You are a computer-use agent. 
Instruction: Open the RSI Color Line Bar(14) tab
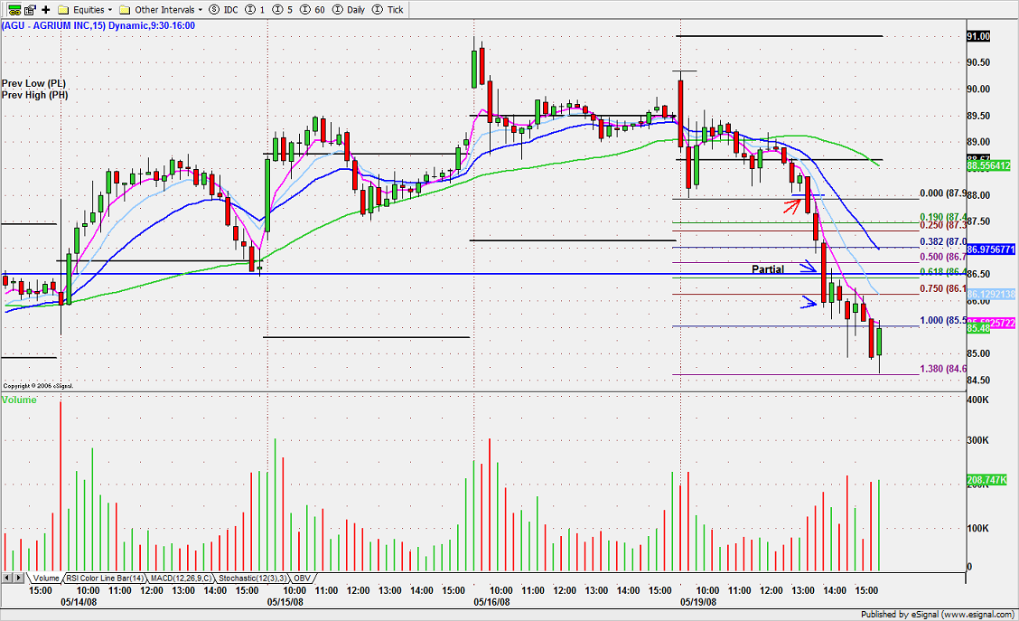click(x=105, y=579)
